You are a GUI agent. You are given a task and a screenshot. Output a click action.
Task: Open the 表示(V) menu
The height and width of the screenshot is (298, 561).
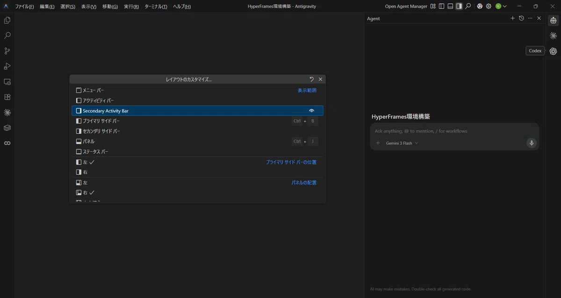89,7
